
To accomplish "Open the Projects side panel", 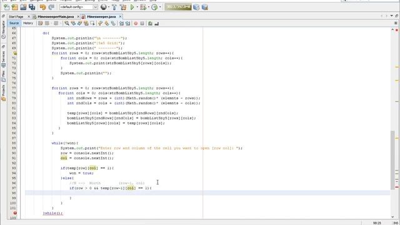I will click(3, 94).
